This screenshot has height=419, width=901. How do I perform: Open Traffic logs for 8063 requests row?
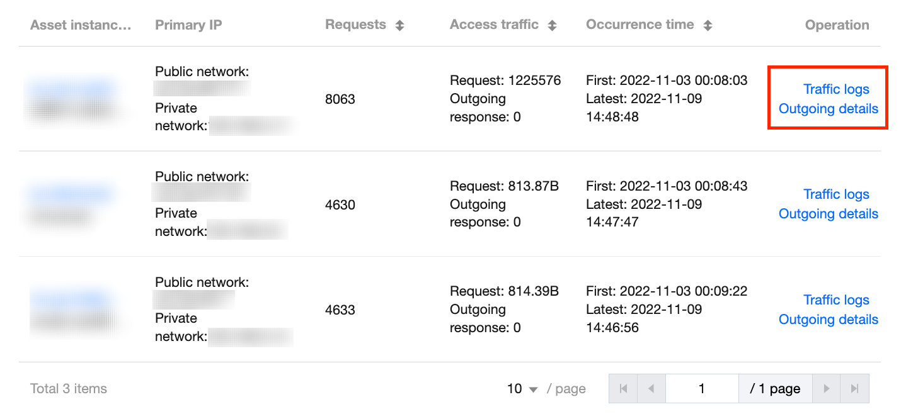click(x=836, y=89)
